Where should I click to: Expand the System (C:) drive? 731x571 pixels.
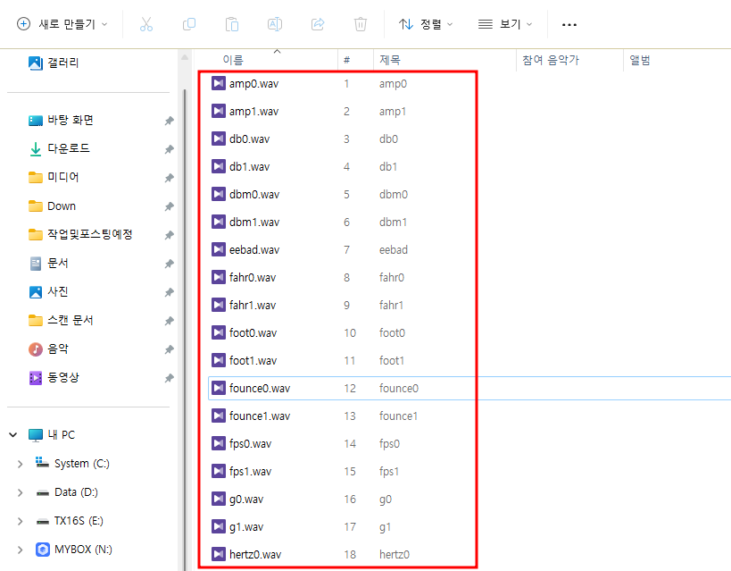coord(20,464)
